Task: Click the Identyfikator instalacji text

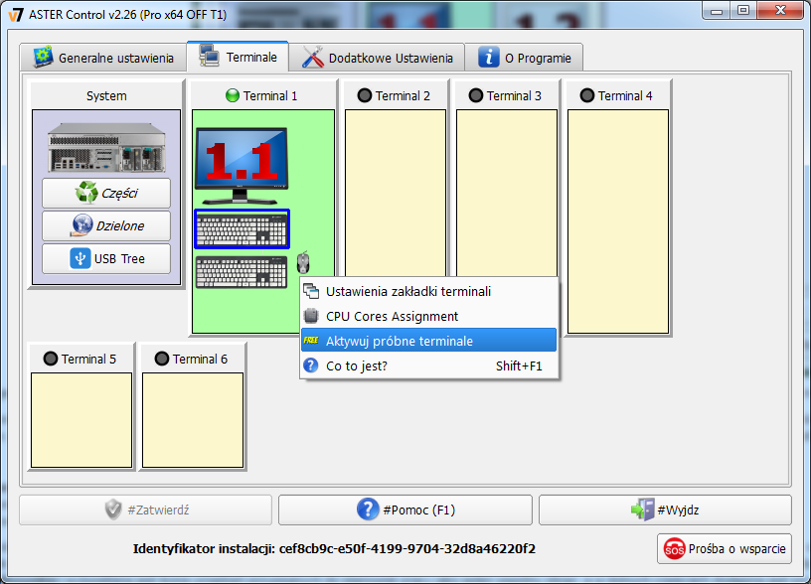Action: point(334,549)
